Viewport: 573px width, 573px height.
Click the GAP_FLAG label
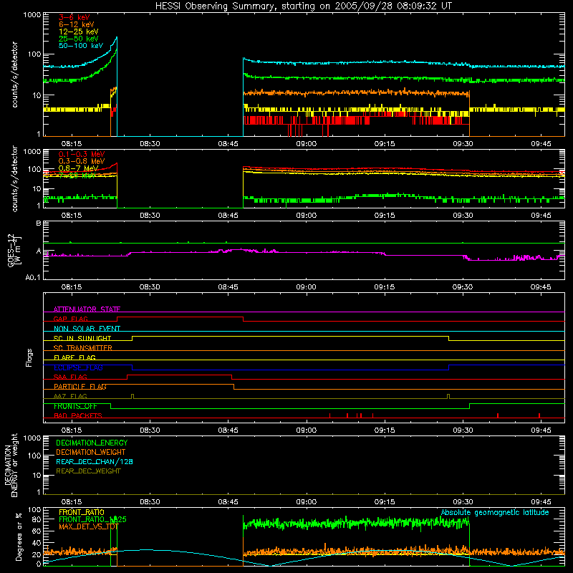point(70,319)
